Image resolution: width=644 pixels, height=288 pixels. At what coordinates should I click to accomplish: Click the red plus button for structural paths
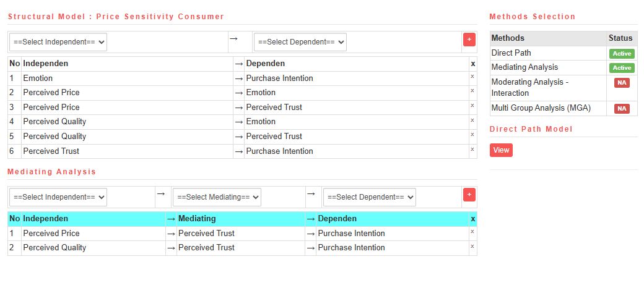pos(469,40)
